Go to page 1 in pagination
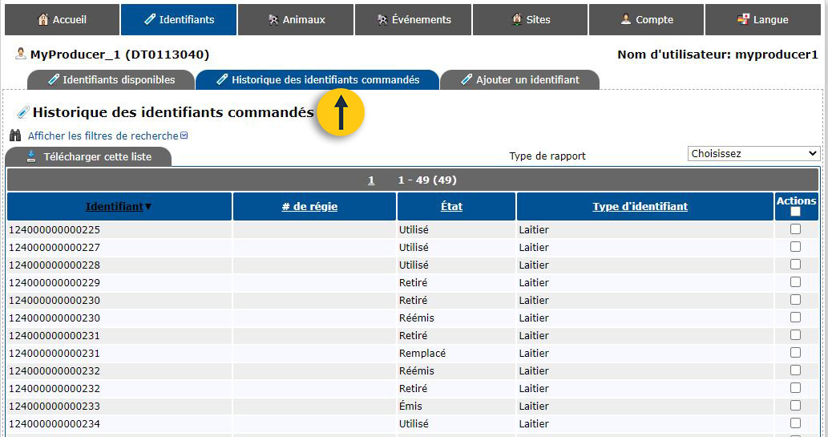This screenshot has width=828, height=437. click(x=371, y=180)
